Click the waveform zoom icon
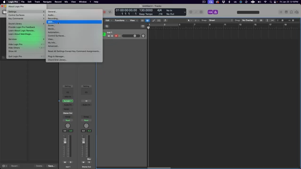Screen dimensions: 301x169 261,20
